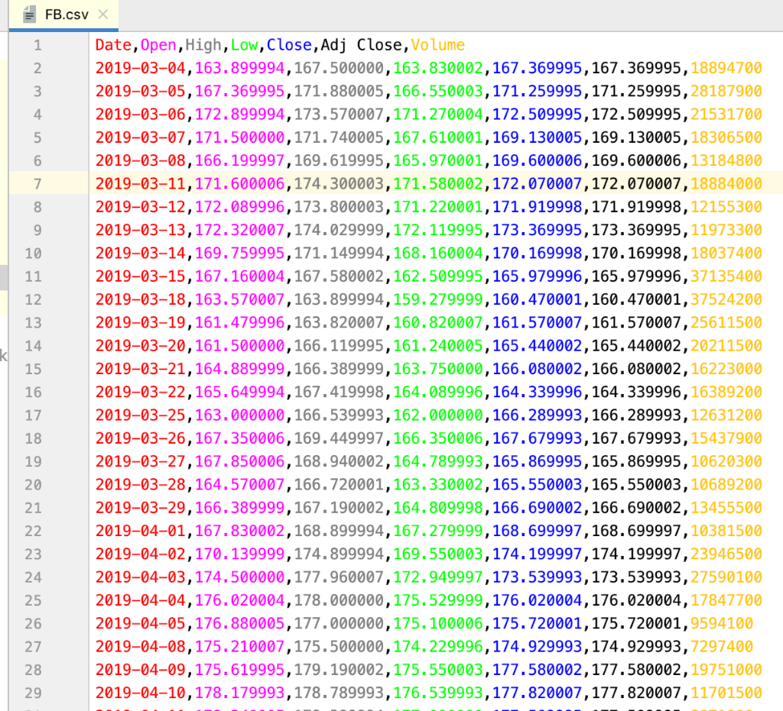
Task: Click volume value 13184800
Action: click(726, 160)
